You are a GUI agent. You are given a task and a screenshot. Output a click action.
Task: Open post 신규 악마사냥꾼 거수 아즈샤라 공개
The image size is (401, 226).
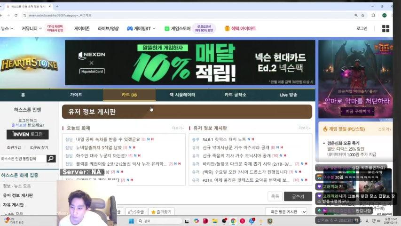[x=236, y=147]
